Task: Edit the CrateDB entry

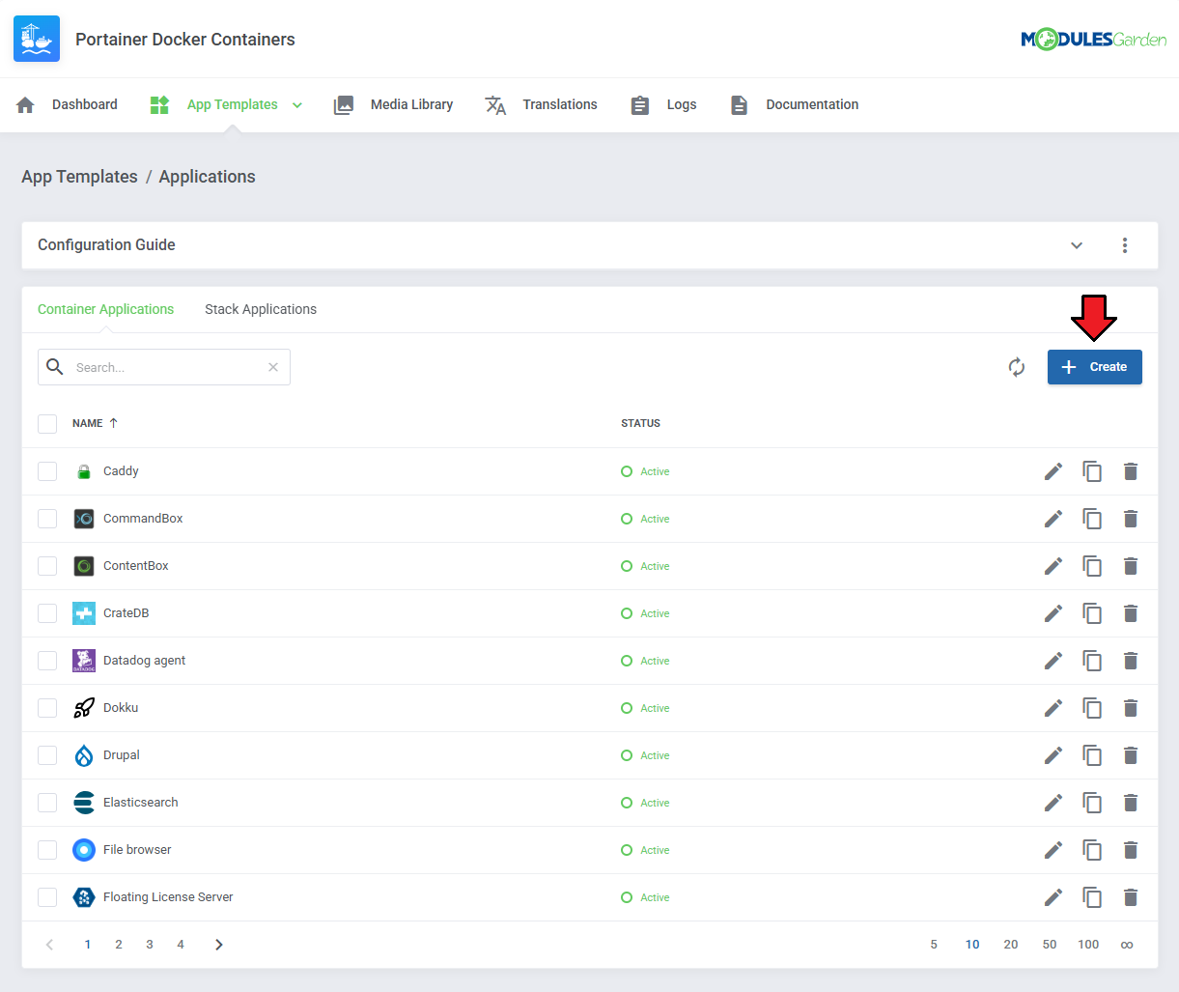Action: pyautogui.click(x=1053, y=613)
